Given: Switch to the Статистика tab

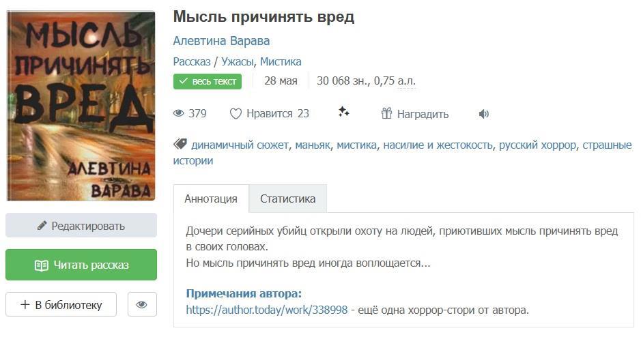Looking at the screenshot, I should pyautogui.click(x=287, y=199).
